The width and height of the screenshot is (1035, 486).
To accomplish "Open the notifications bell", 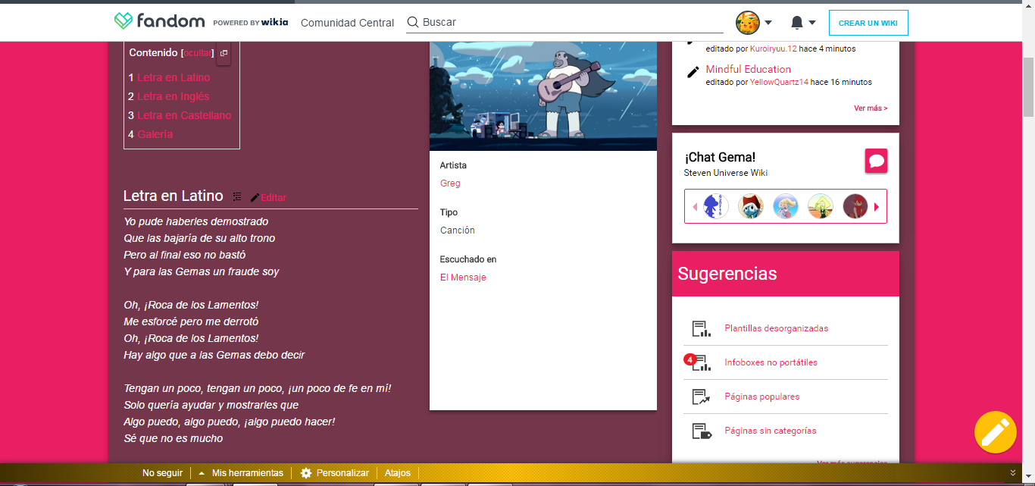I will click(797, 23).
